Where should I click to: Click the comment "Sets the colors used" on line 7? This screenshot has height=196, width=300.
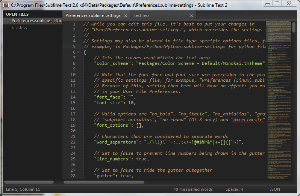coord(152,58)
